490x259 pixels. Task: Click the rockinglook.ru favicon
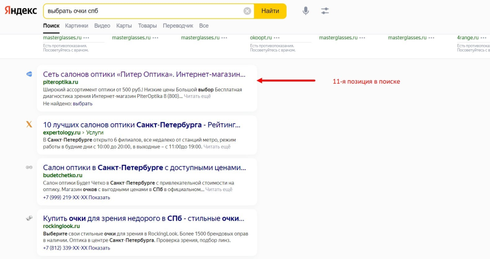coord(29,218)
